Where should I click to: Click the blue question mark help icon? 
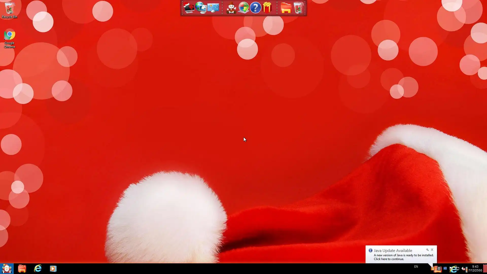tap(255, 8)
